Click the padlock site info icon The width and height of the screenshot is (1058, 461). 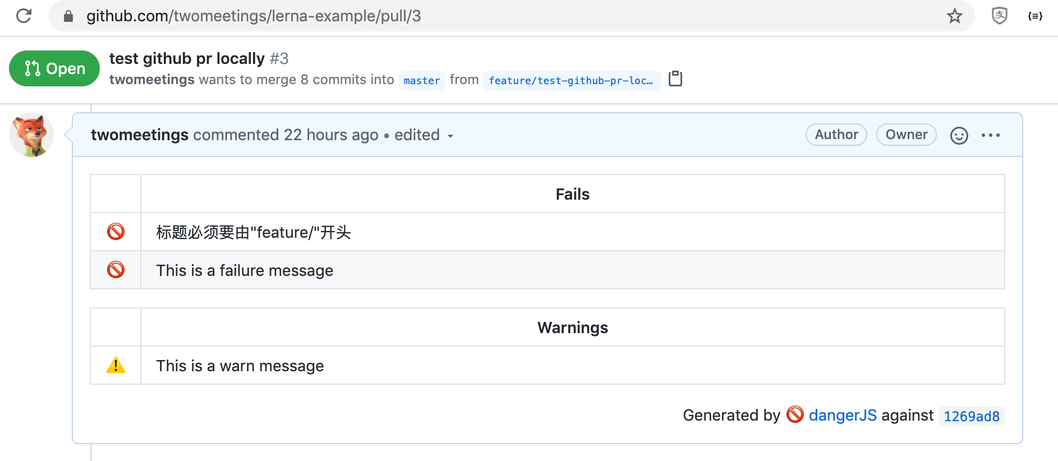[x=68, y=16]
